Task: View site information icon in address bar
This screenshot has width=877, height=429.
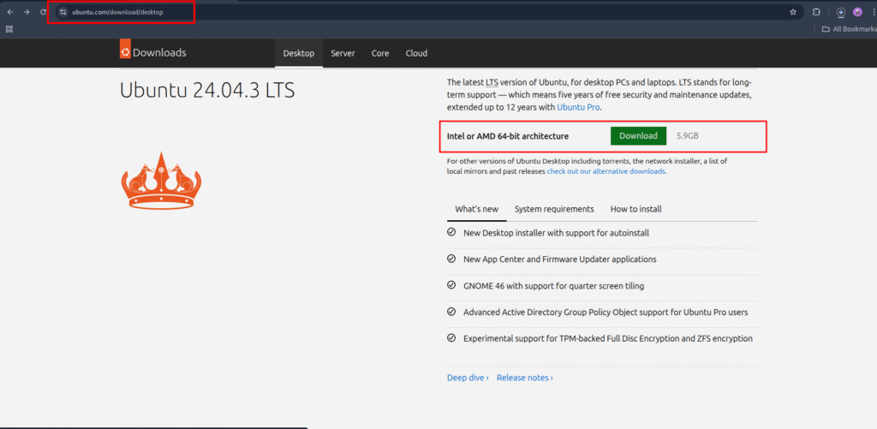Action: (x=63, y=12)
